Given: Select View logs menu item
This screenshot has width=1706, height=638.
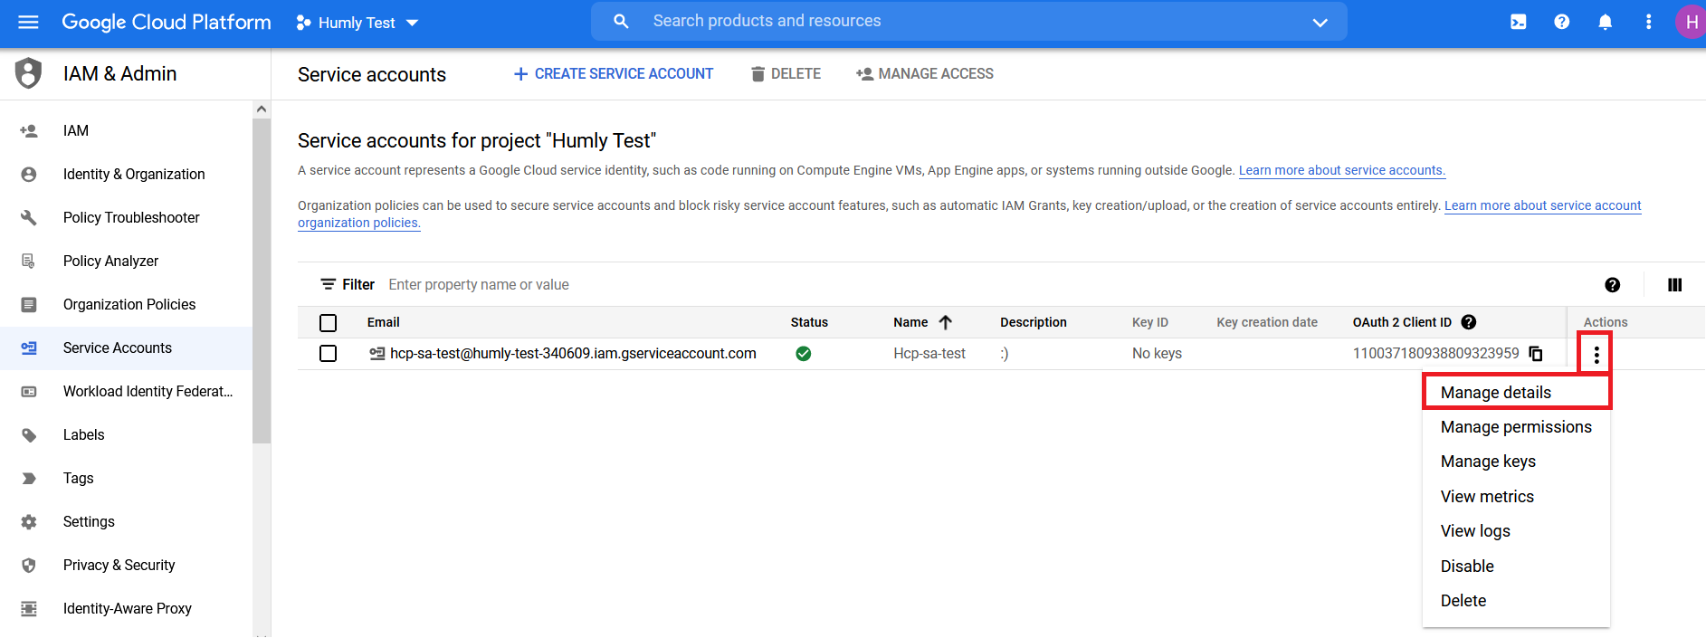Looking at the screenshot, I should coord(1516,531).
